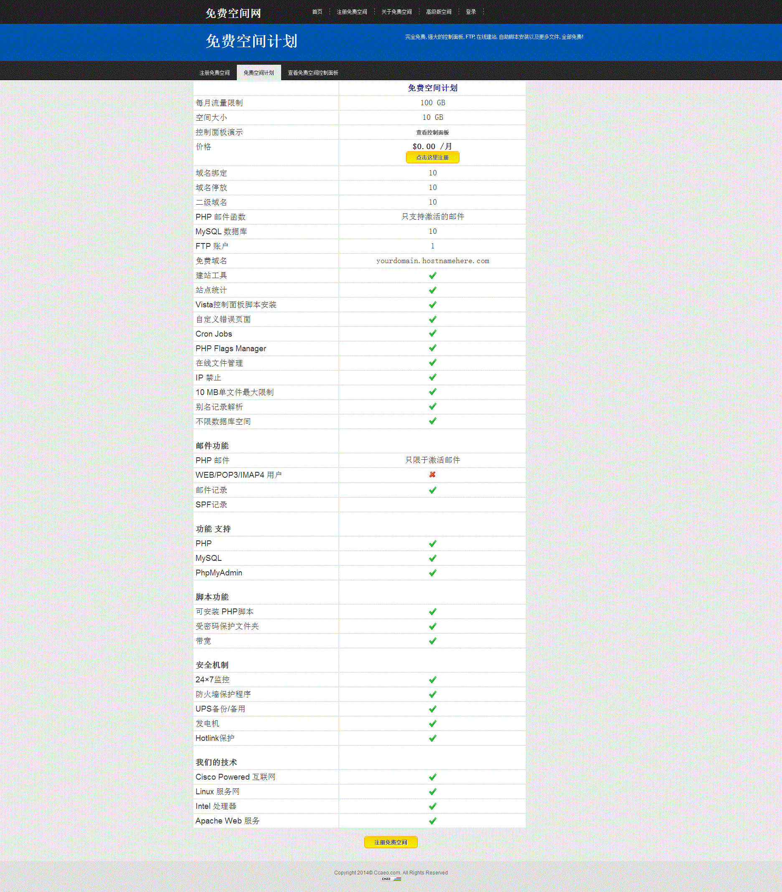Click the check mark in the MySQL row
This screenshot has width=782, height=892.
432,558
